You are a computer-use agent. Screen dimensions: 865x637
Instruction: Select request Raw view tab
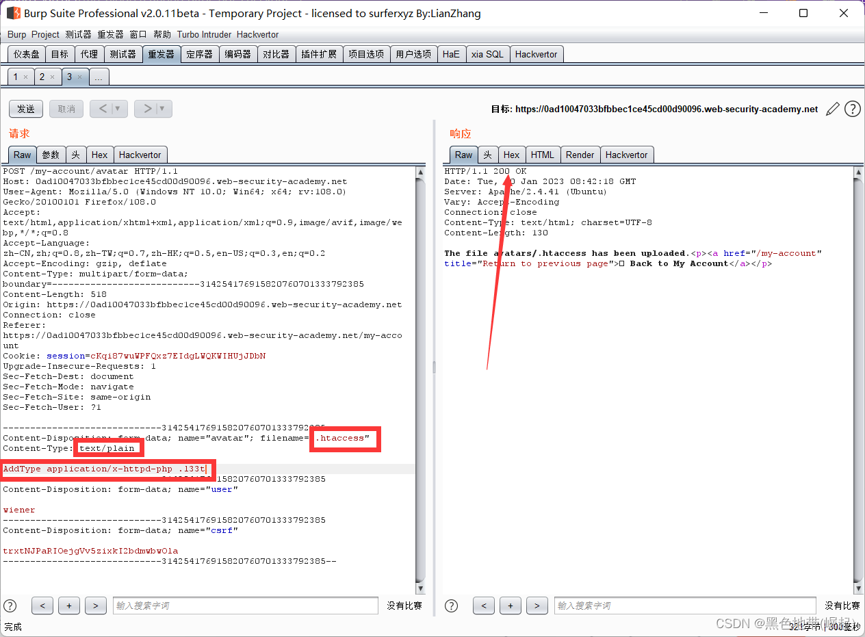pyautogui.click(x=23, y=155)
